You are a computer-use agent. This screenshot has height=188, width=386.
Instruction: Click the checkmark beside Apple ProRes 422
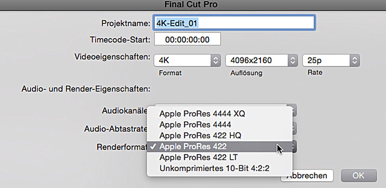153,146
